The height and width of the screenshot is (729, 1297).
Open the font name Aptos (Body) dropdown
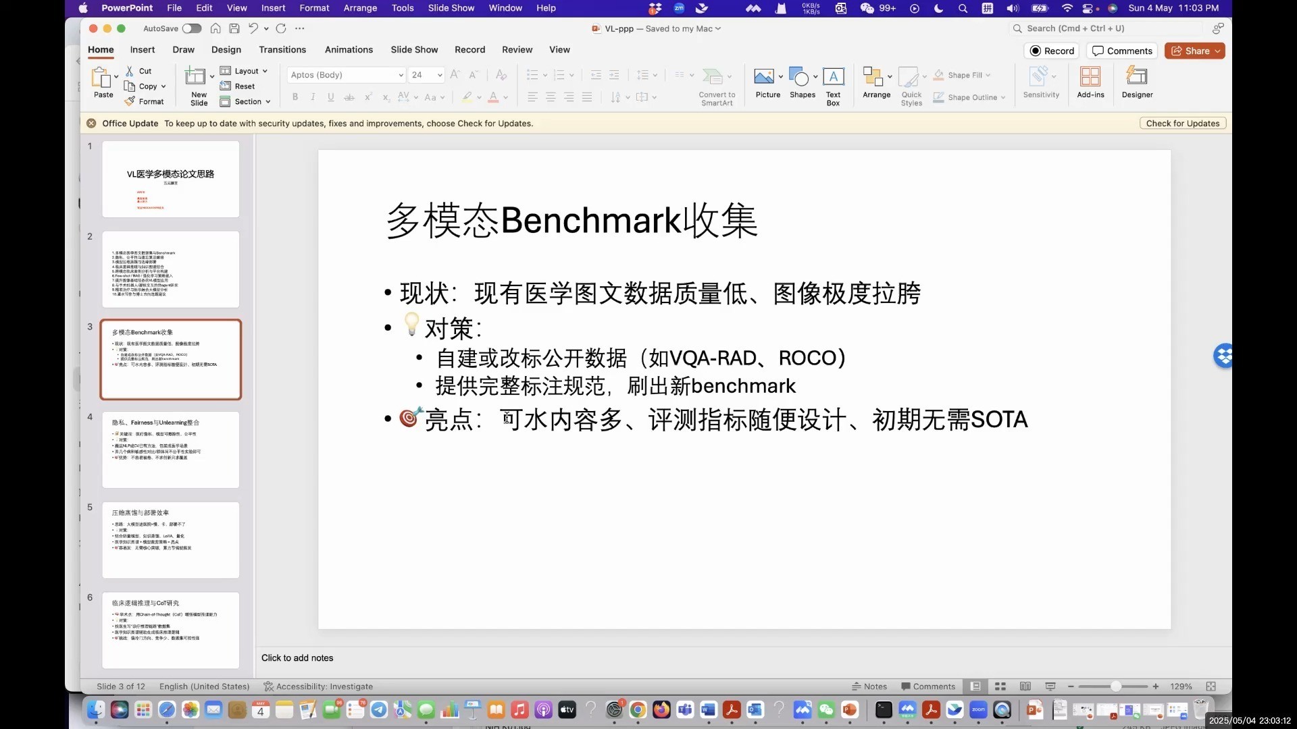point(401,75)
